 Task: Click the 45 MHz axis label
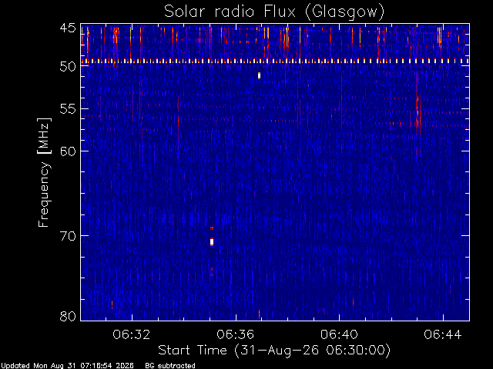coord(68,28)
